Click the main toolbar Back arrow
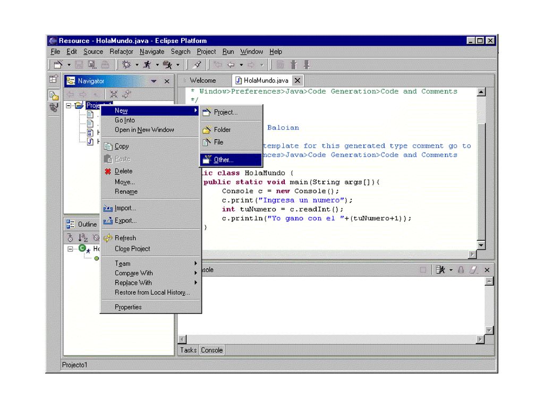The image size is (544, 408). [x=231, y=64]
